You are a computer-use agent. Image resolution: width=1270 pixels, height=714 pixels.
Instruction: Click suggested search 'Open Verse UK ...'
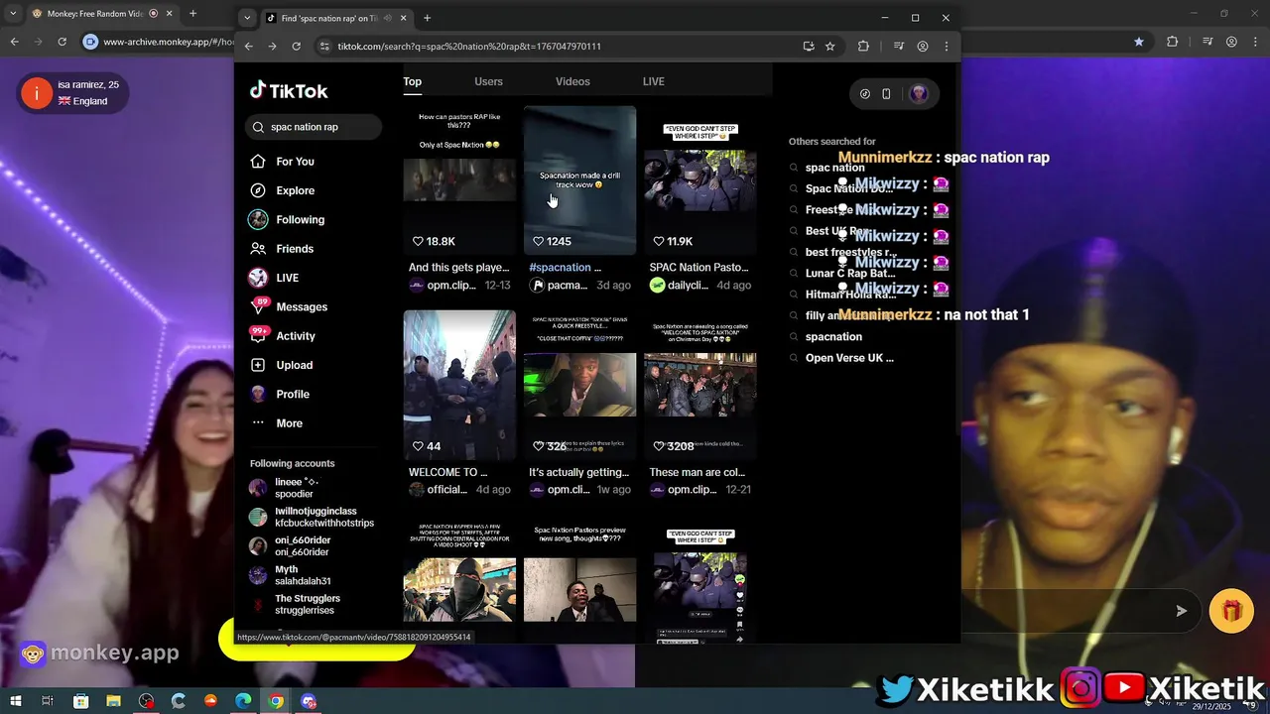click(x=849, y=358)
